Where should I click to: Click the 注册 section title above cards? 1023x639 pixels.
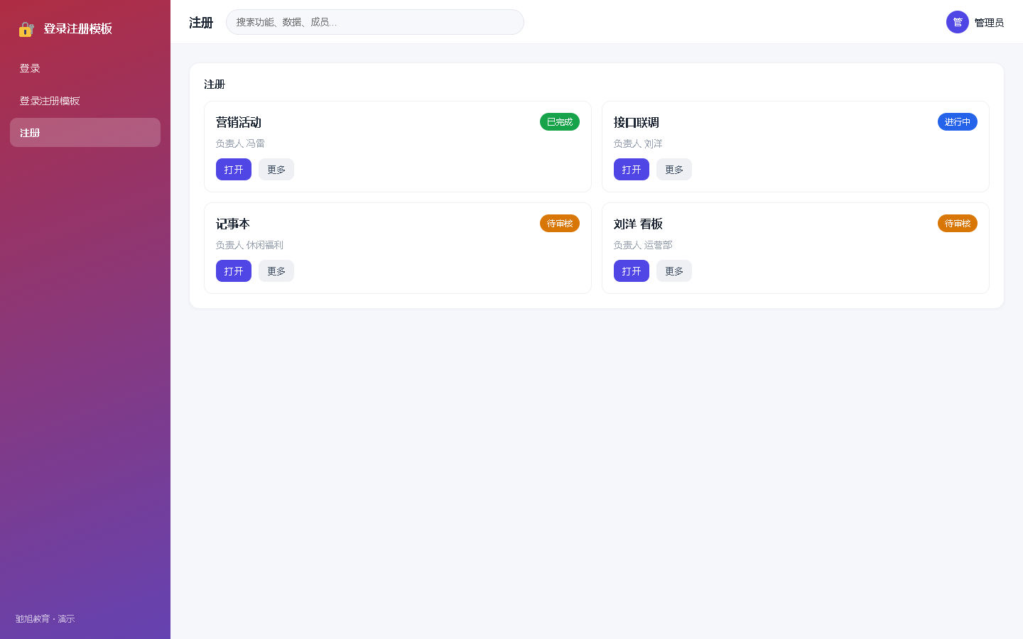click(x=215, y=84)
